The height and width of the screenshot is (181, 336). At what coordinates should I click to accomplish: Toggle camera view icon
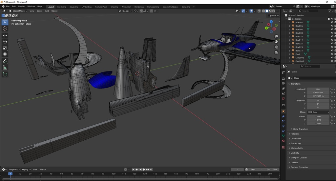coord(276,47)
